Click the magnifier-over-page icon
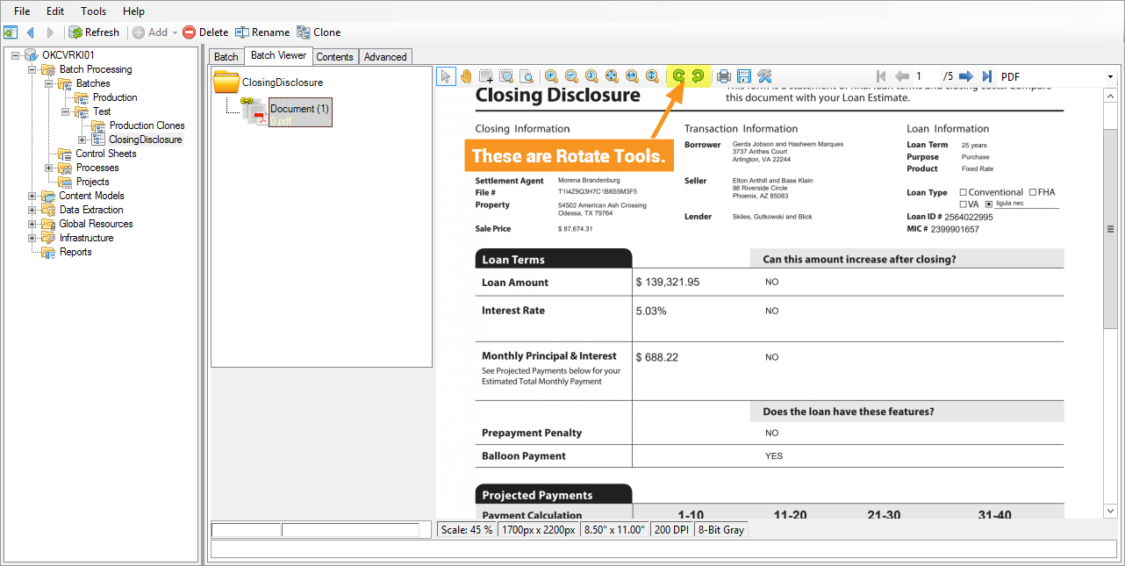1125x566 pixels. [x=526, y=76]
